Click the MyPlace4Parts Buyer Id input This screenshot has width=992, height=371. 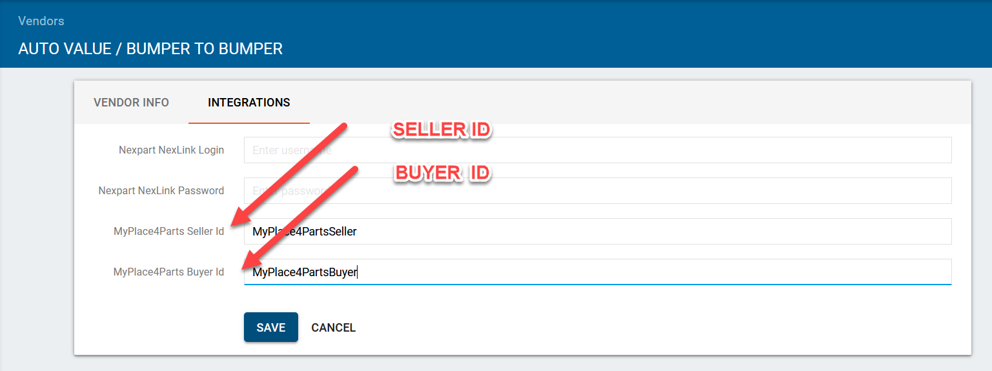(598, 272)
